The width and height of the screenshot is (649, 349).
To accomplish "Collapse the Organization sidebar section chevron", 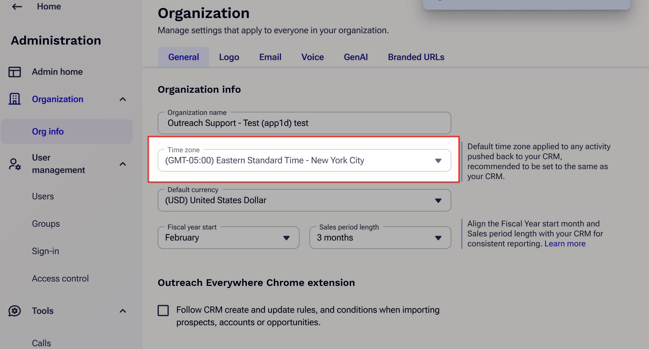I will pos(123,99).
